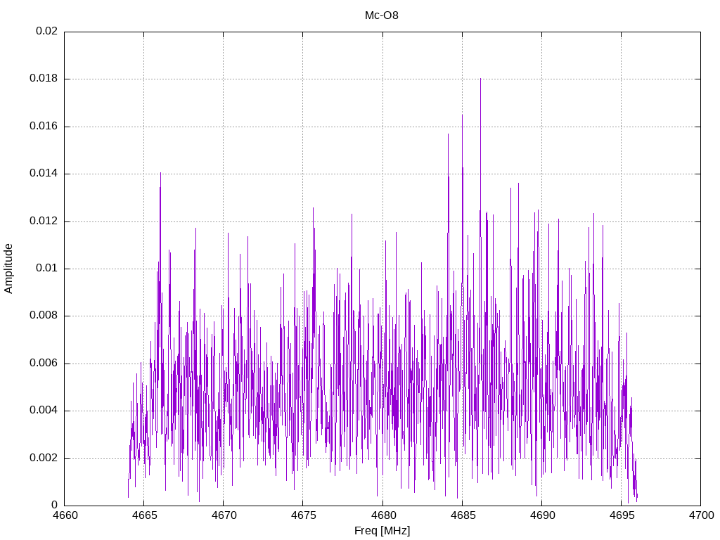Click the 4685 x-axis tick label
The image size is (720, 540).
(x=463, y=515)
